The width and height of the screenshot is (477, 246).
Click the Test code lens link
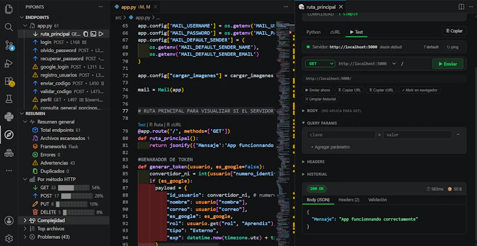(x=142, y=125)
